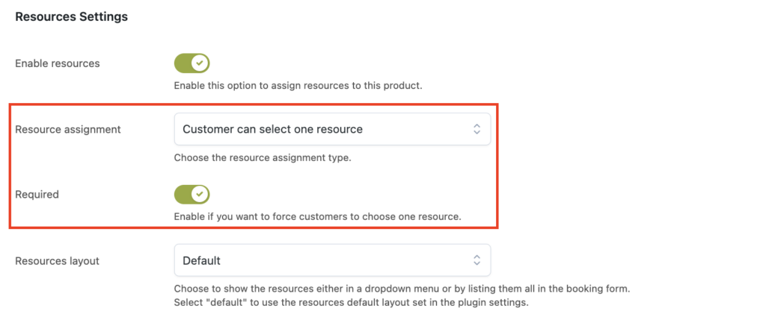Click "Choose to show the resources" description line
Image resolution: width=766 pixels, height=323 pixels.
(x=402, y=289)
